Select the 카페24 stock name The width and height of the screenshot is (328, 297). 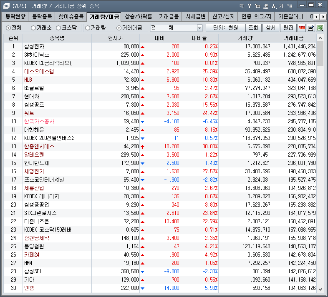32,255
